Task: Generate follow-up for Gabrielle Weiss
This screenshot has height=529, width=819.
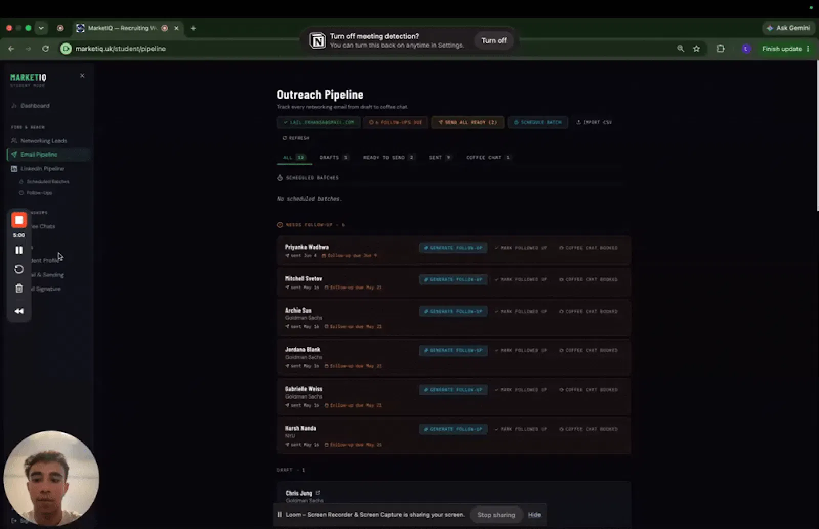Action: point(453,390)
